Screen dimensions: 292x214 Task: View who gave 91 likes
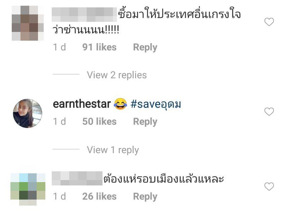(x=99, y=47)
